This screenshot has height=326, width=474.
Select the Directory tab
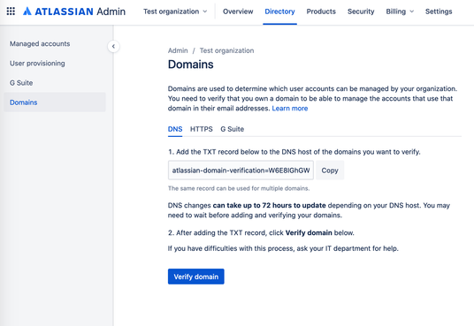click(279, 11)
